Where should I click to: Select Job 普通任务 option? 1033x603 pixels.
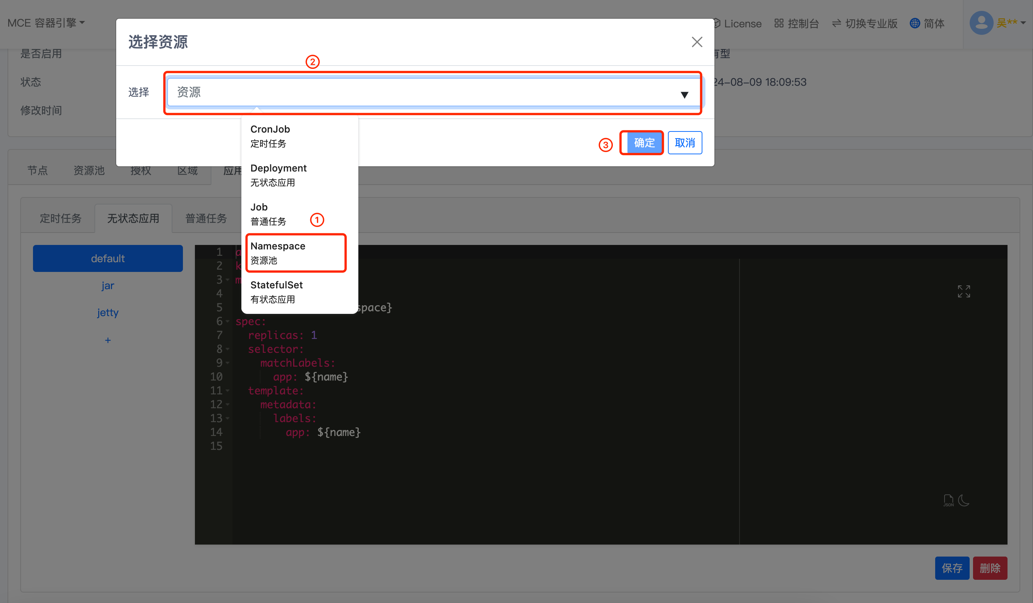[x=299, y=214]
